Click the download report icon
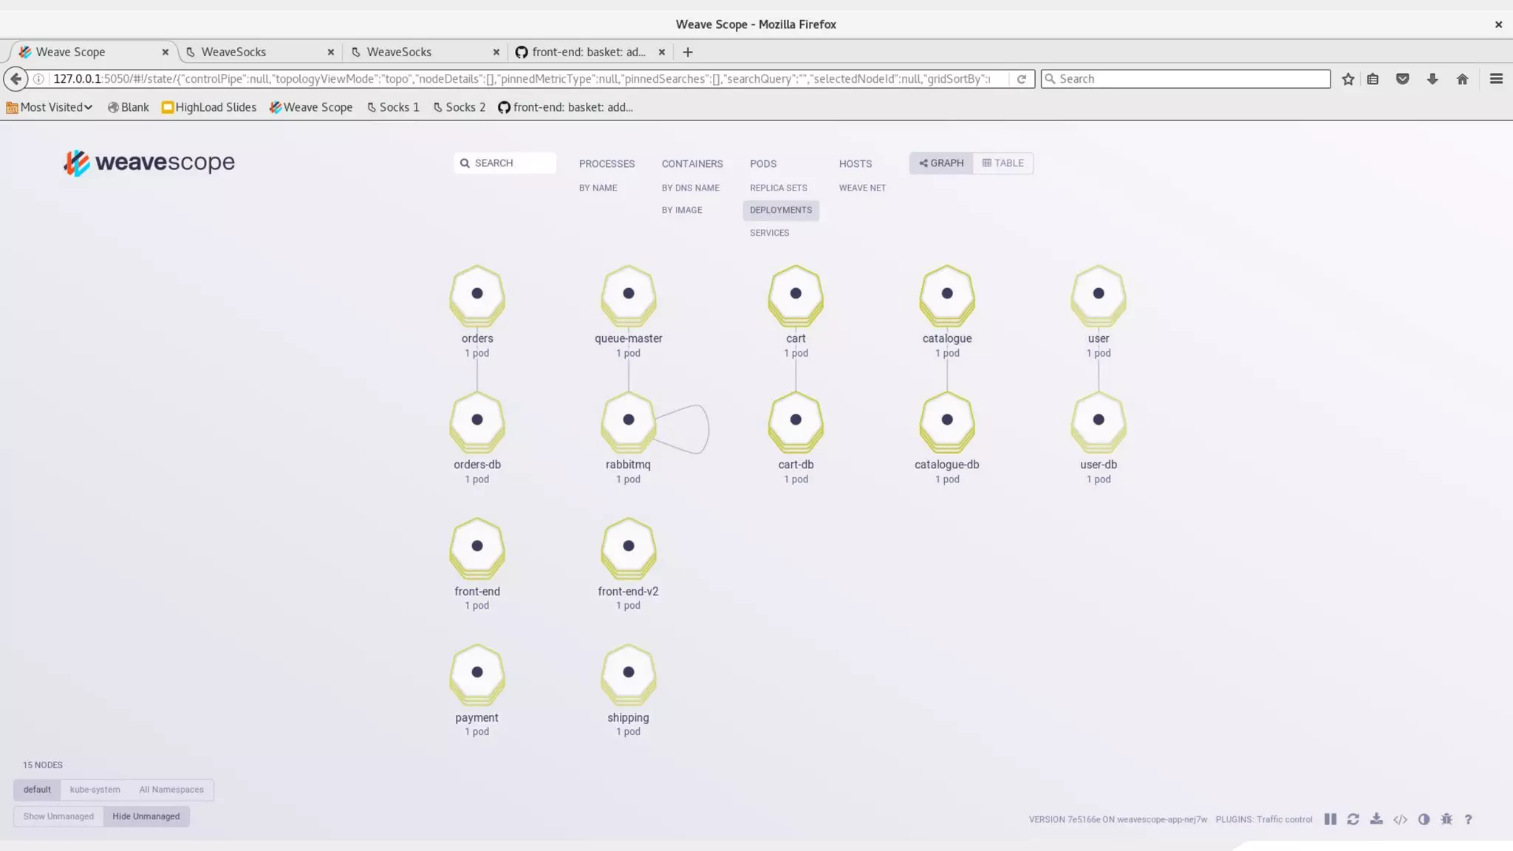 pyautogui.click(x=1376, y=819)
